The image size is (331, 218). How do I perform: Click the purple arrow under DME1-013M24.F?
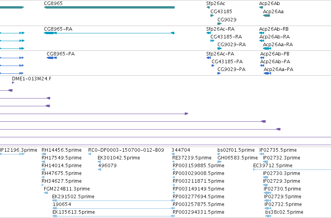[13, 83]
